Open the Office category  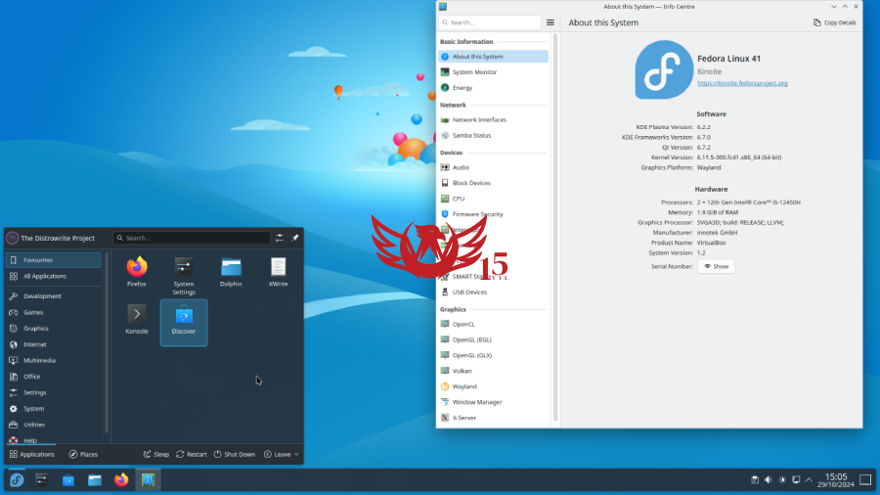click(x=54, y=377)
